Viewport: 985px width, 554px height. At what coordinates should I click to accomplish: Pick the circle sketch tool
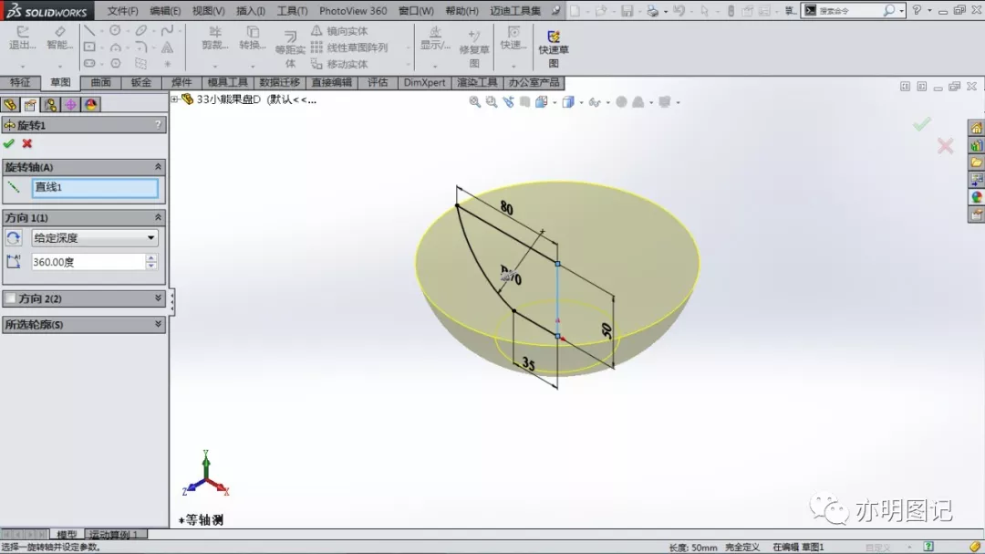(115, 30)
